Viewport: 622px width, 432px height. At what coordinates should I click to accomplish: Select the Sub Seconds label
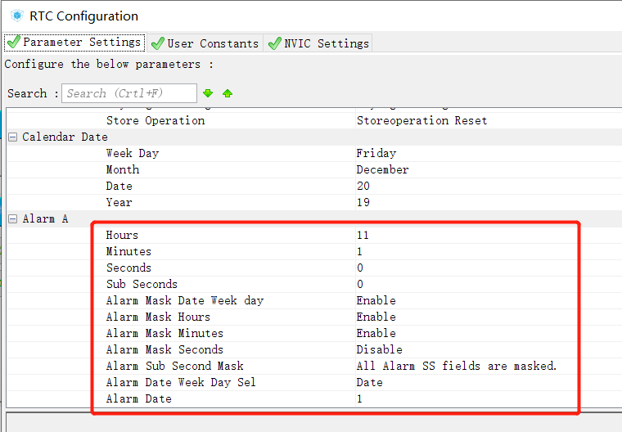tap(142, 284)
